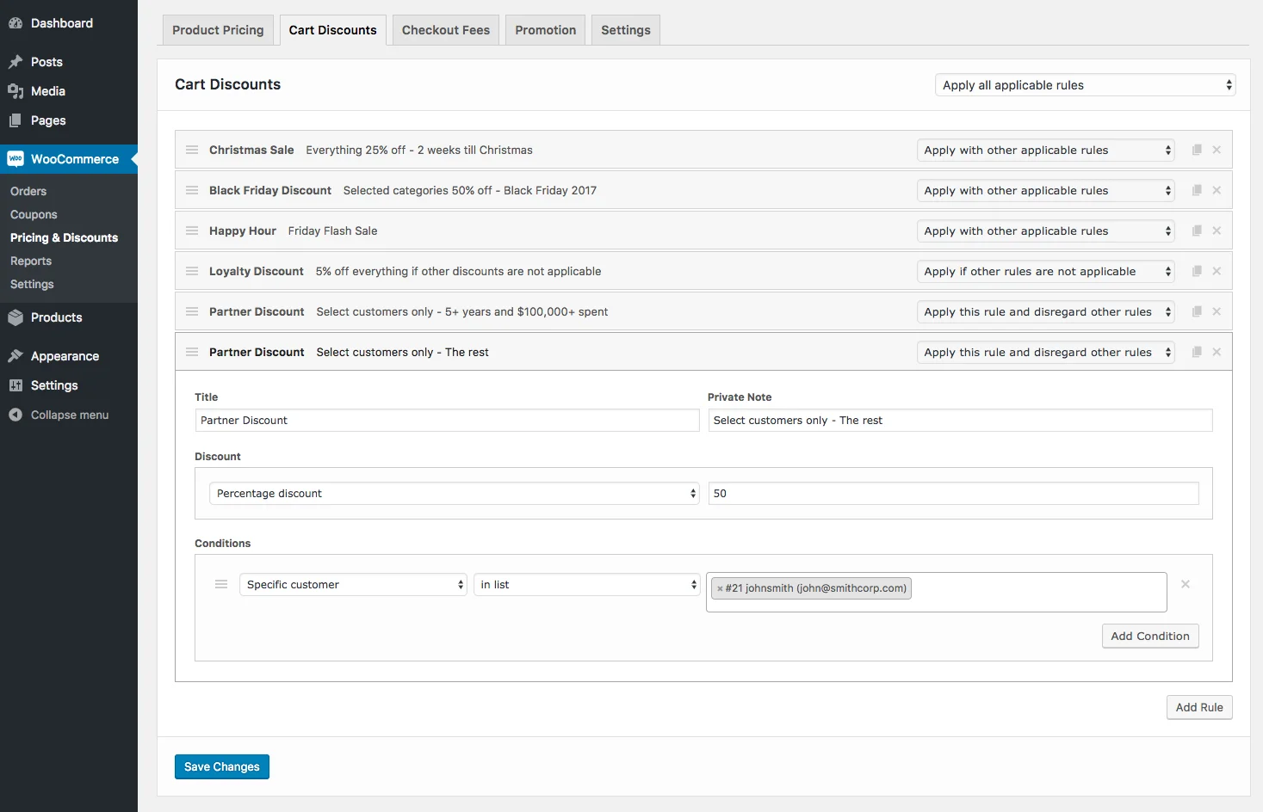Click Add Rule to create a discount

tap(1198, 707)
